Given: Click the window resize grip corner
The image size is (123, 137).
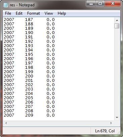Looking at the screenshot, I should 119,132.
